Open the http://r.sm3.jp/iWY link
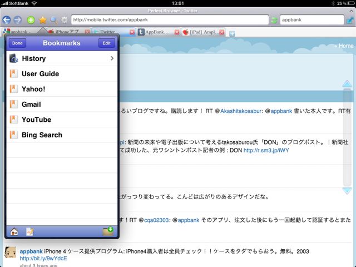The width and height of the screenshot is (356, 267). point(266,150)
